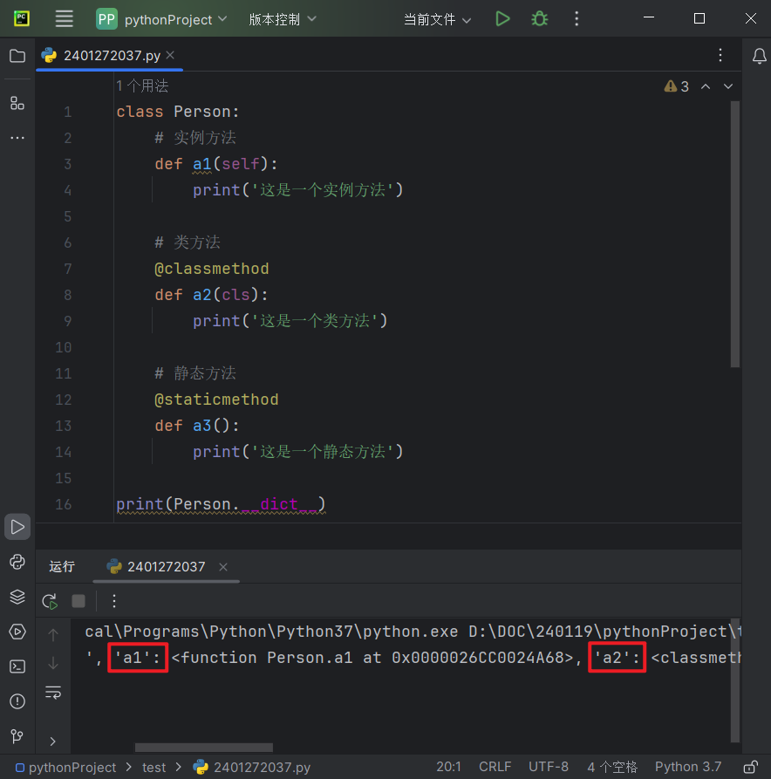
Task: Click the 1 个用法 usages hint
Action: (142, 86)
